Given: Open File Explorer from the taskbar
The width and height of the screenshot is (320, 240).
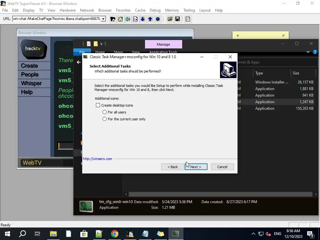Looking at the screenshot, I should (53, 234).
